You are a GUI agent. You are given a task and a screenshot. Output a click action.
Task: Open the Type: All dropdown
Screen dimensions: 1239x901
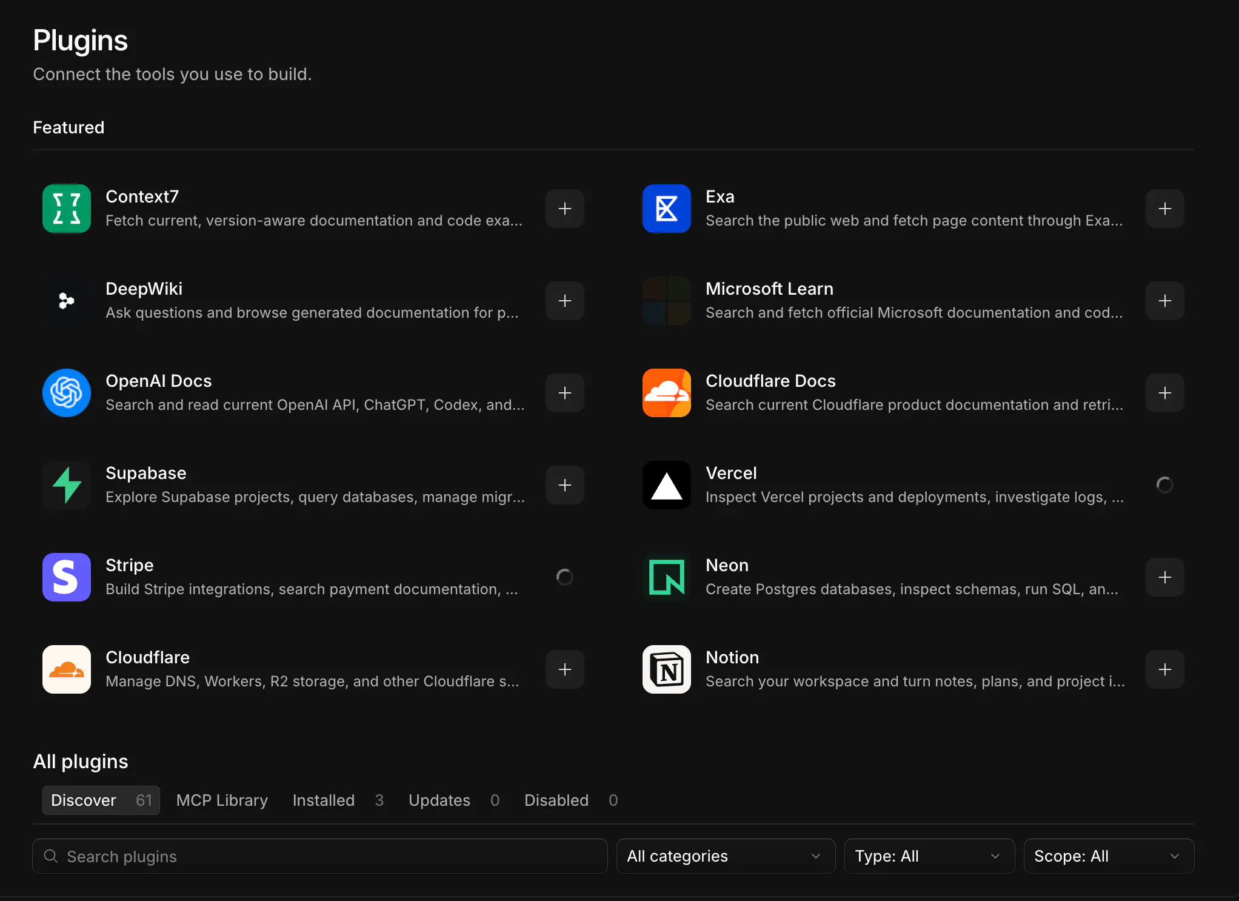click(929, 856)
